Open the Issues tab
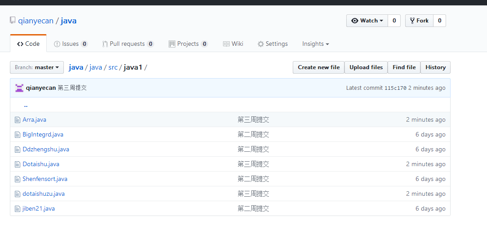This screenshot has width=487, height=238. pyautogui.click(x=71, y=44)
